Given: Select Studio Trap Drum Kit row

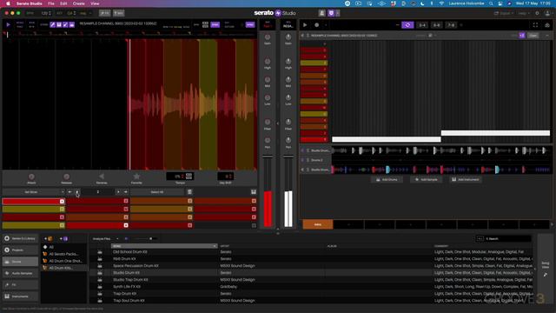Looking at the screenshot, I should (x=311, y=280).
